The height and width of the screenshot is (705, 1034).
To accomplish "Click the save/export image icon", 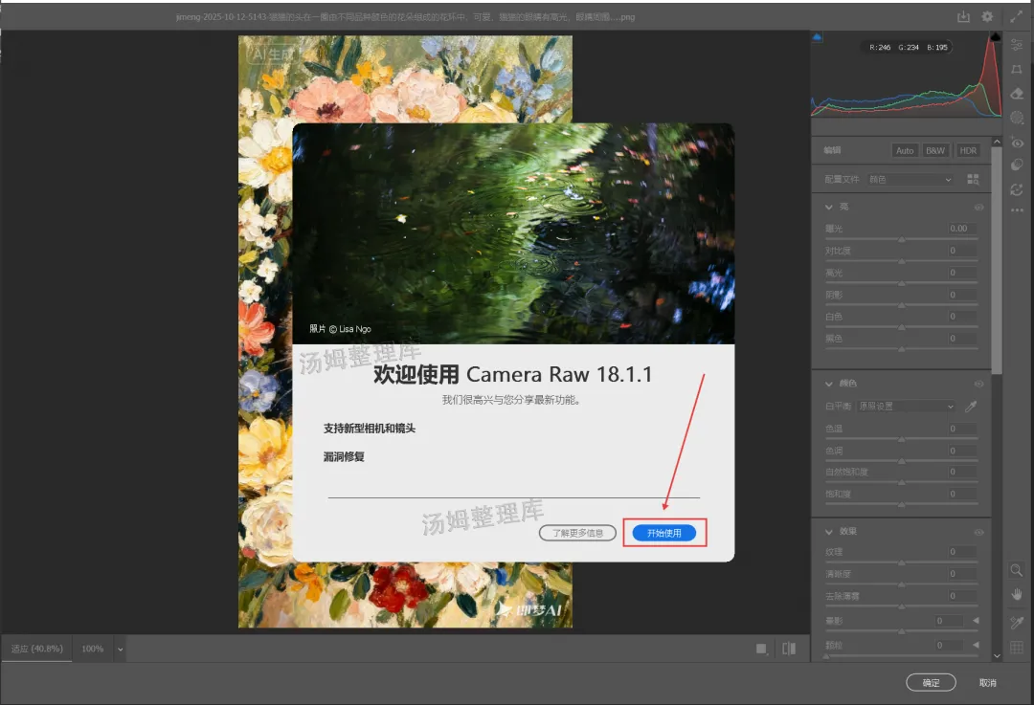I will pyautogui.click(x=963, y=16).
